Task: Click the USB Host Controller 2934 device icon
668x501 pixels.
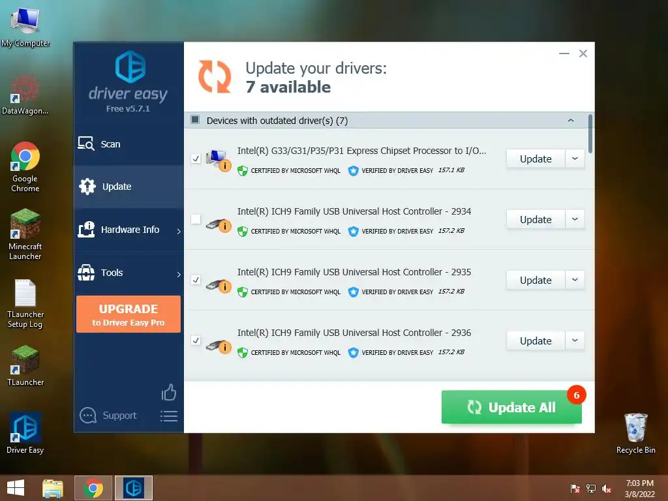Action: [x=218, y=224]
